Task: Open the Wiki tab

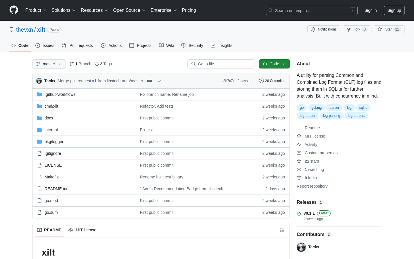Action: click(x=166, y=45)
